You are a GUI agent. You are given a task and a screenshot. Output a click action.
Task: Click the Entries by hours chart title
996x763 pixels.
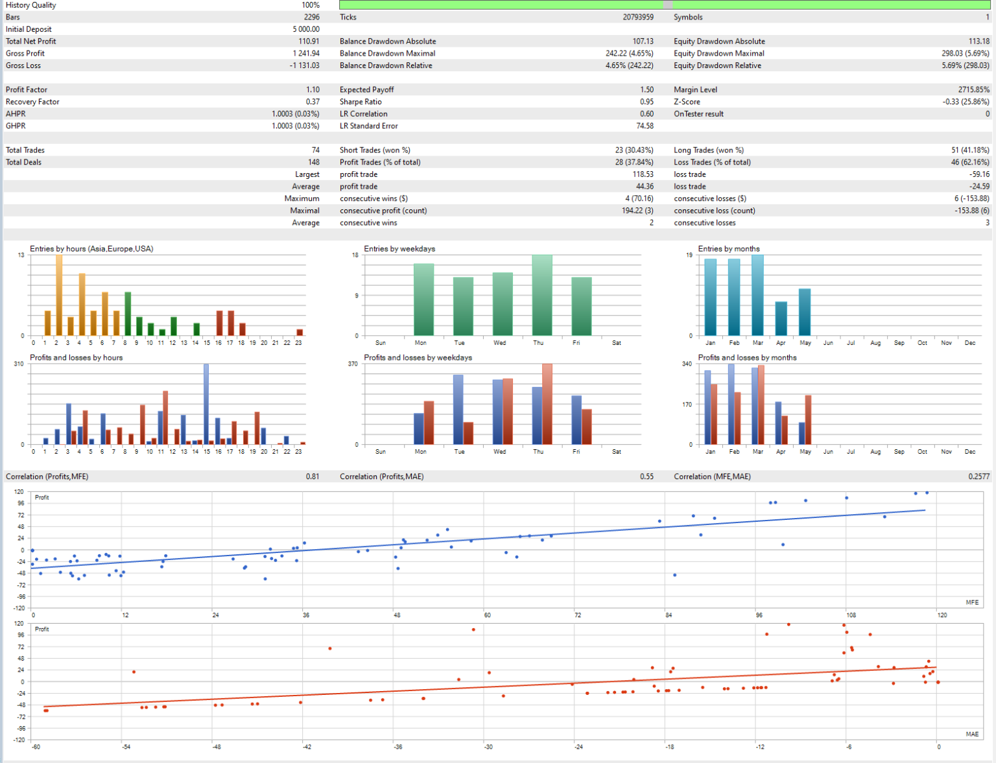91,249
